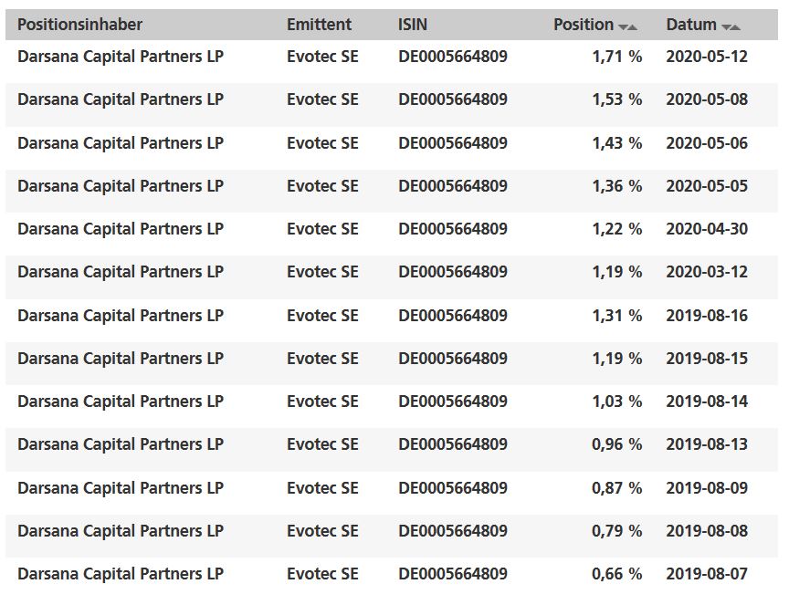Screen dimensions: 789x605
Task: Click the ISIN in the 2020-05-06 row
Action: tap(453, 143)
